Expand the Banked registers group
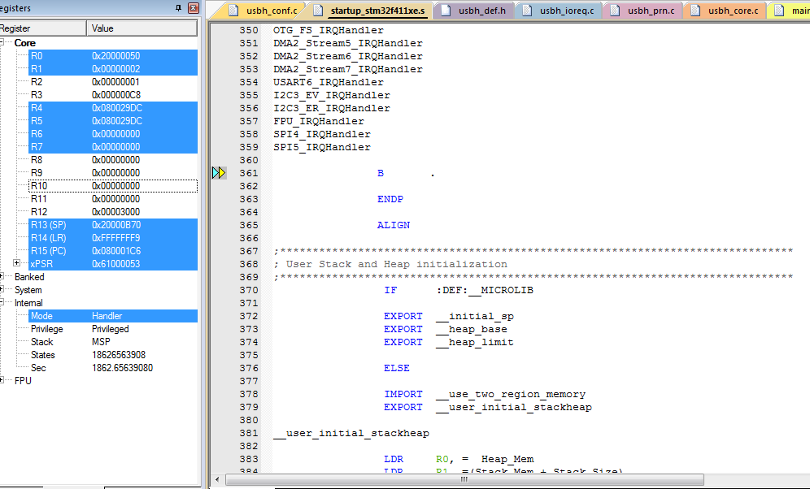The image size is (810, 489). (x=2, y=276)
